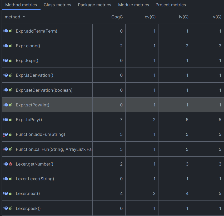Click public lock icon for Lexer.peek()
The width and height of the screenshot is (224, 216).
tap(11, 208)
